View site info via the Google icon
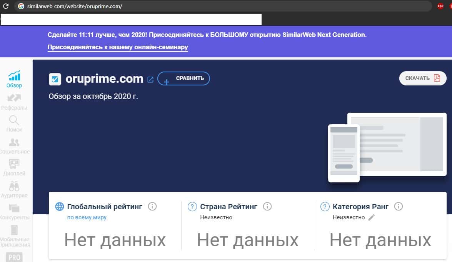Screen dimensions: 452x262 coord(21,6)
